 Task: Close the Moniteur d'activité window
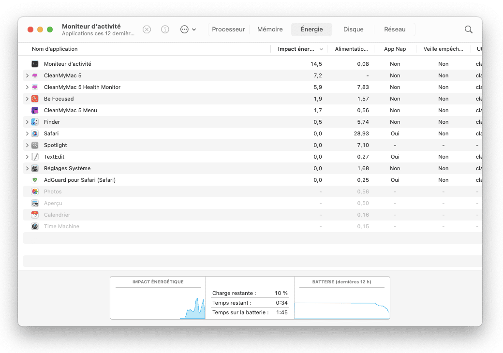30,29
